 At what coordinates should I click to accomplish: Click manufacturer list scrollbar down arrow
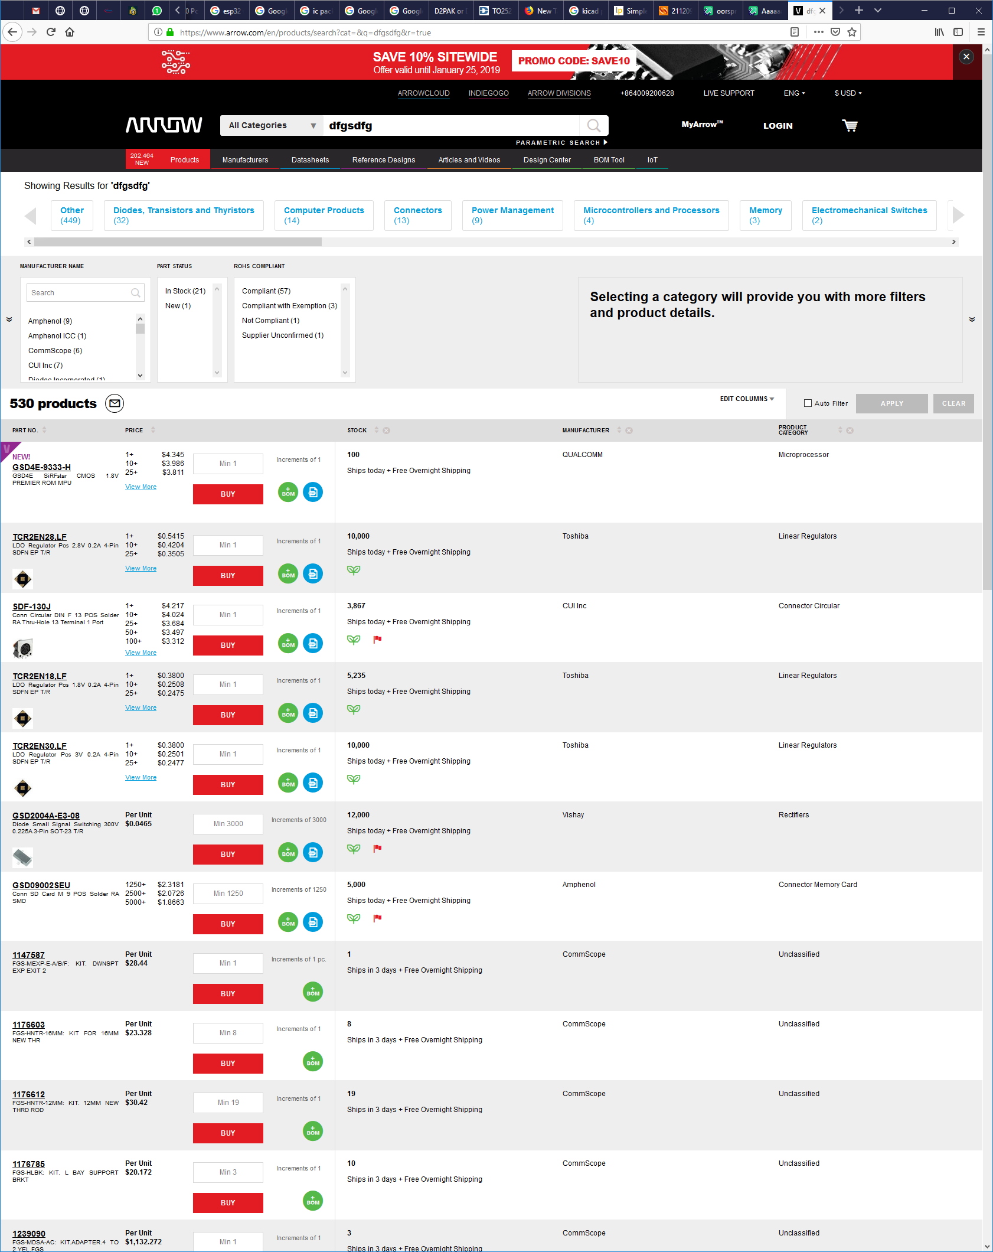(140, 376)
